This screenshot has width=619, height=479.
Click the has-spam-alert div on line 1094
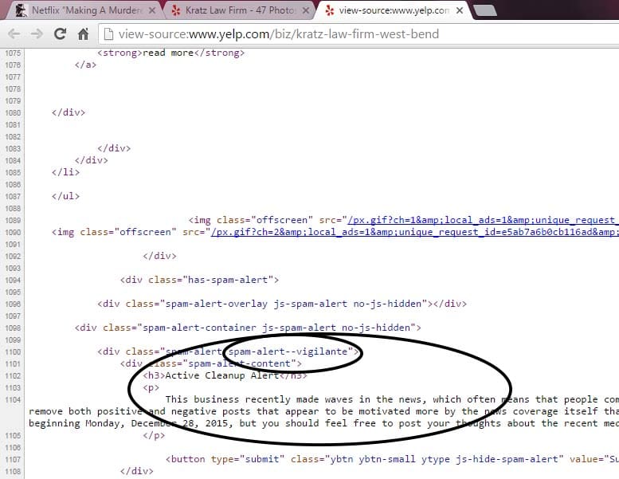tap(199, 280)
